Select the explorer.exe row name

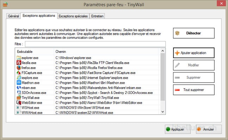[x=30, y=58]
